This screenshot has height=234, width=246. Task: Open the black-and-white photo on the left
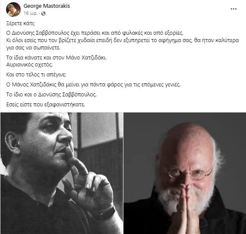point(61,173)
